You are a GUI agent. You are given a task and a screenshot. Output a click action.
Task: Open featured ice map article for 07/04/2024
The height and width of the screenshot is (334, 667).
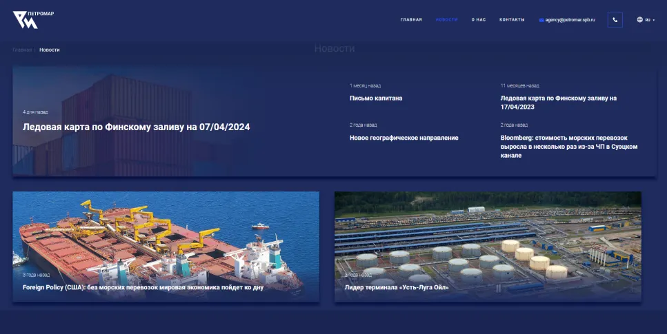[x=136, y=127]
